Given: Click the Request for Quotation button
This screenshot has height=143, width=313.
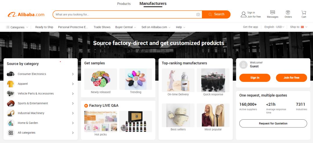Looking at the screenshot, I should (273, 123).
